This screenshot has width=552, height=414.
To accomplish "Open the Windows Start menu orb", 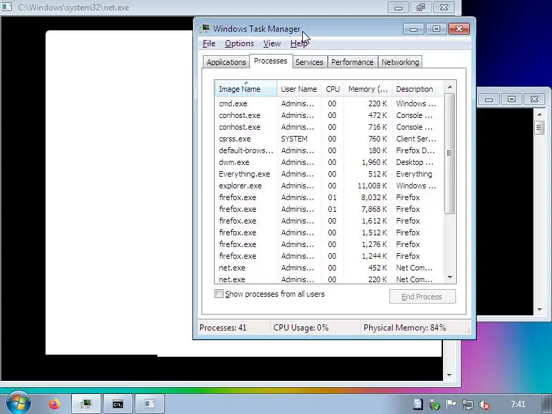I will 19,403.
